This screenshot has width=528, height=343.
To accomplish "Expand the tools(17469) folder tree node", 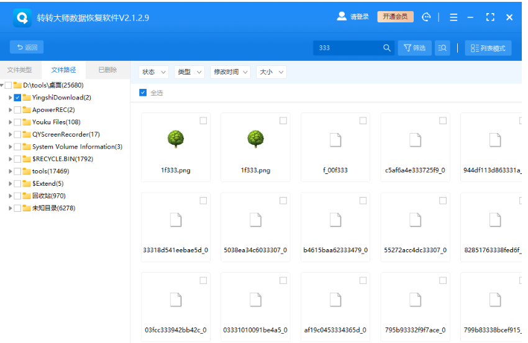I will click(x=11, y=171).
